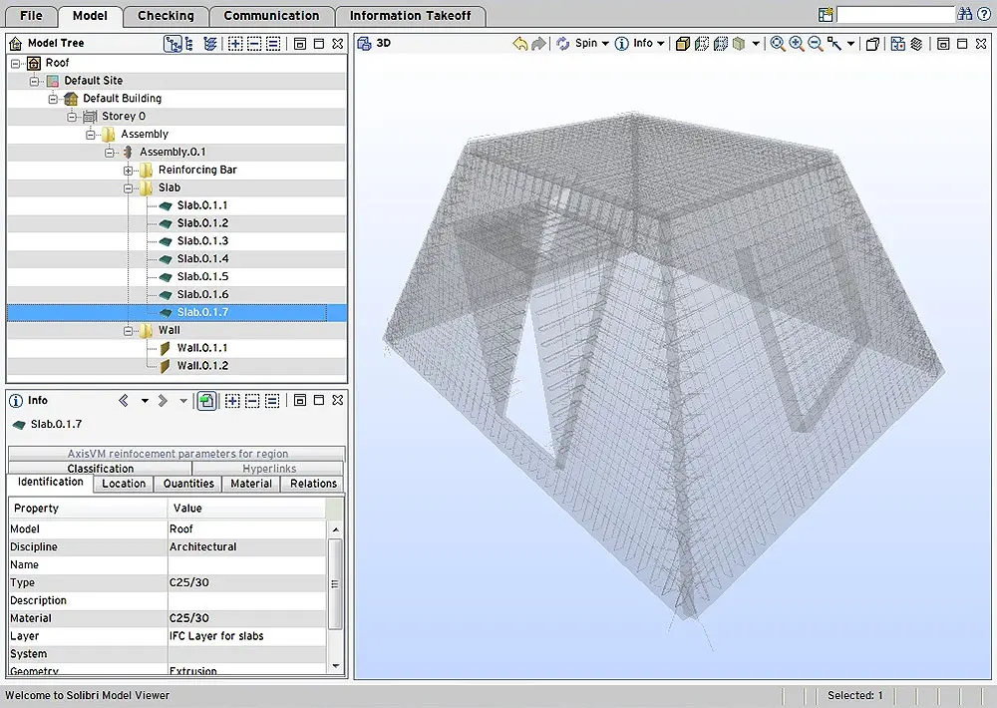The height and width of the screenshot is (708, 997).
Task: Click the Info tool icon in 3D toolbar
Action: click(622, 44)
